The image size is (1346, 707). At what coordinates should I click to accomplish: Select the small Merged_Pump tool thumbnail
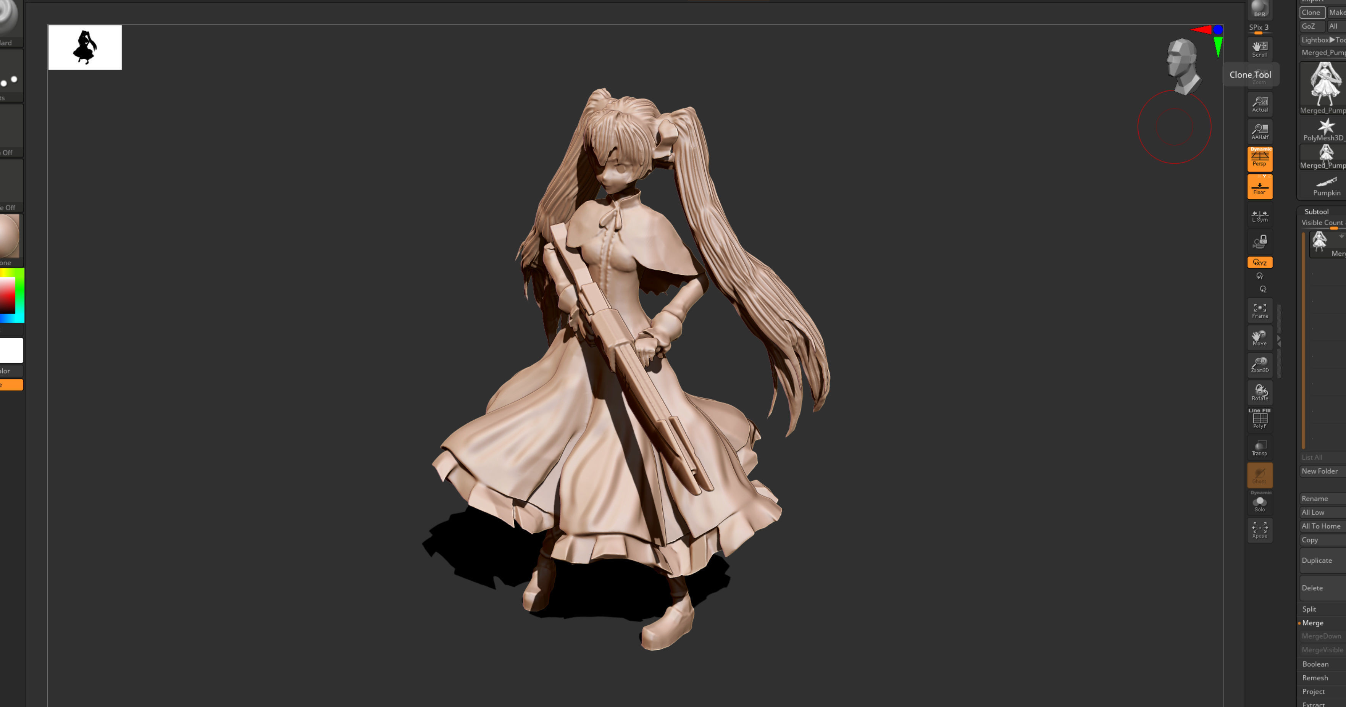click(x=1323, y=157)
